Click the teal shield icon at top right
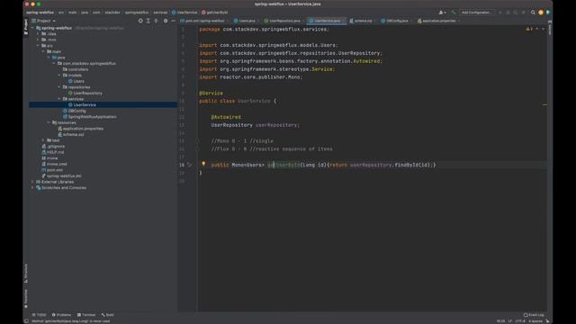Viewport: 576px width, 324px height. pos(548,13)
